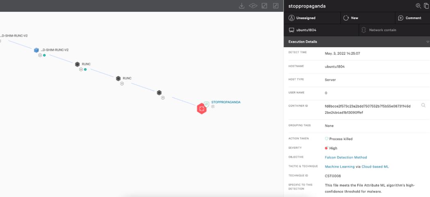Click the Network contain button
This screenshot has width=430, height=197.
pos(394,30)
